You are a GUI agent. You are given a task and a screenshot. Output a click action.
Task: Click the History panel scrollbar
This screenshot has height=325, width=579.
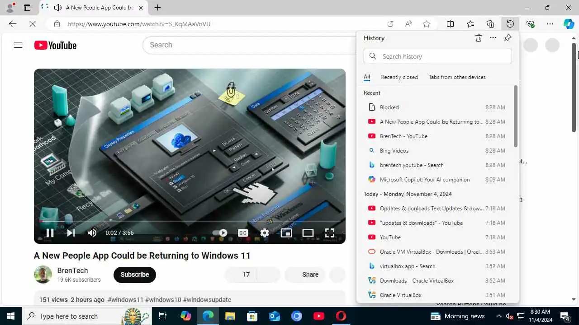(515, 116)
